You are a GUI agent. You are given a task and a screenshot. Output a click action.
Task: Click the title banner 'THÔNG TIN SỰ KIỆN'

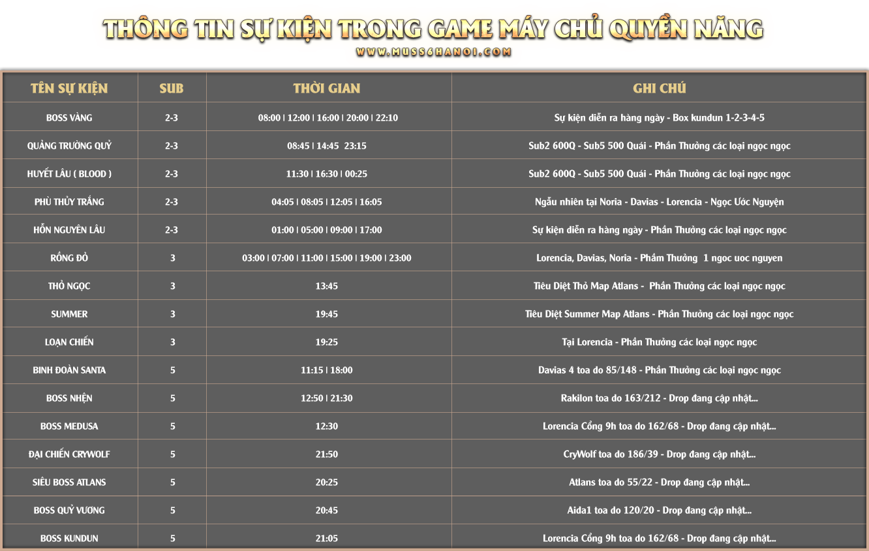(433, 29)
